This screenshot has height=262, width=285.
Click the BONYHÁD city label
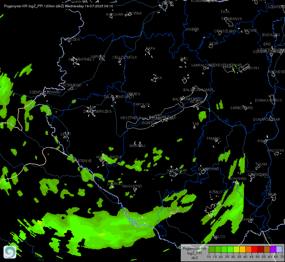coord(238,179)
